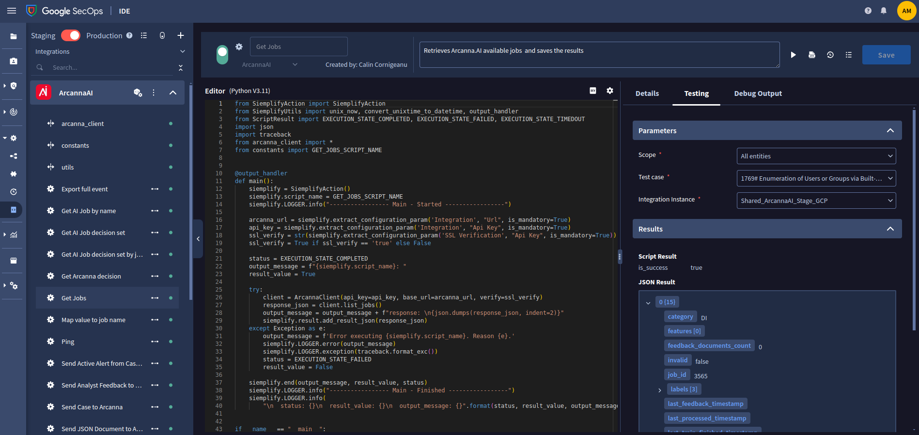Open the list icon next to Save
This screenshot has height=435, width=919.
coord(849,55)
